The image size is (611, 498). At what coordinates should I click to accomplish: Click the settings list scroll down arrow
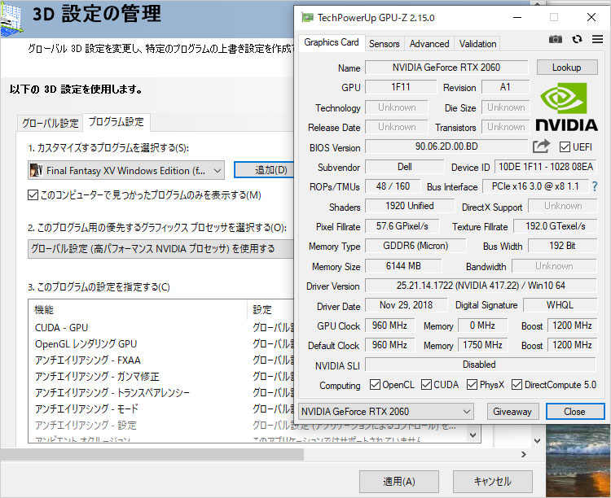(x=473, y=435)
